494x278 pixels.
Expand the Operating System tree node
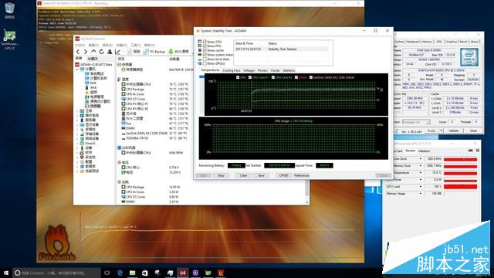pyautogui.click(x=77, y=116)
